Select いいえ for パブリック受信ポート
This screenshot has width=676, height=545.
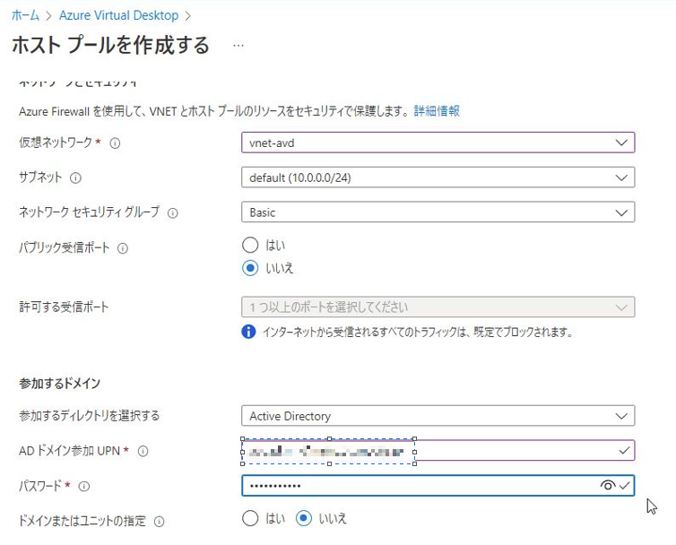click(250, 268)
